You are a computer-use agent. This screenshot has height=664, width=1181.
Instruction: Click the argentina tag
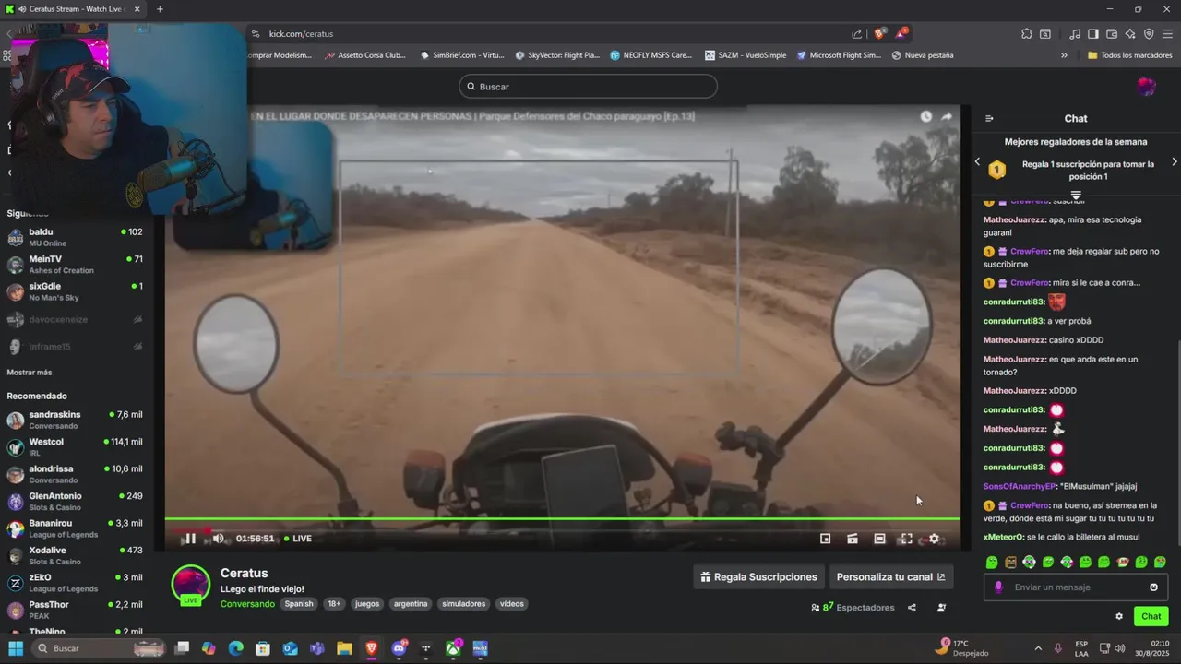[411, 604]
